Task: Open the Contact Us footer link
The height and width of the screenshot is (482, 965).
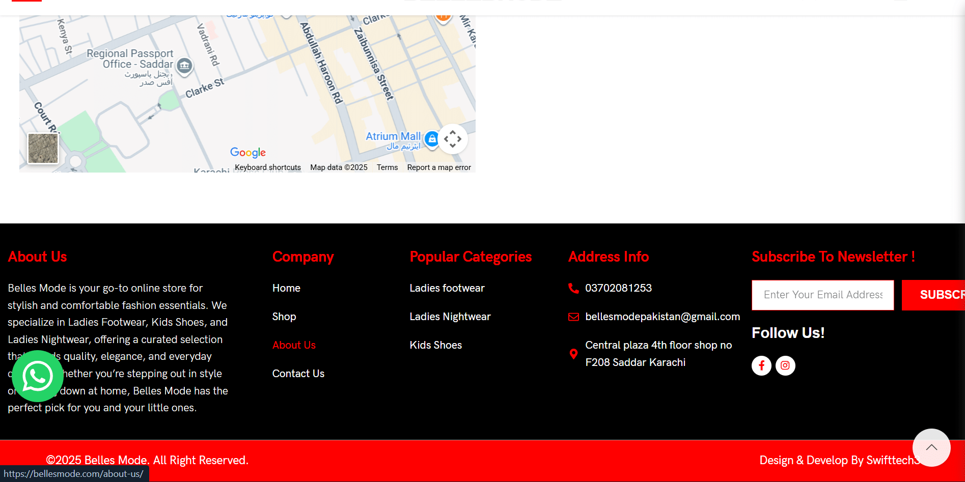Action: pyautogui.click(x=298, y=374)
